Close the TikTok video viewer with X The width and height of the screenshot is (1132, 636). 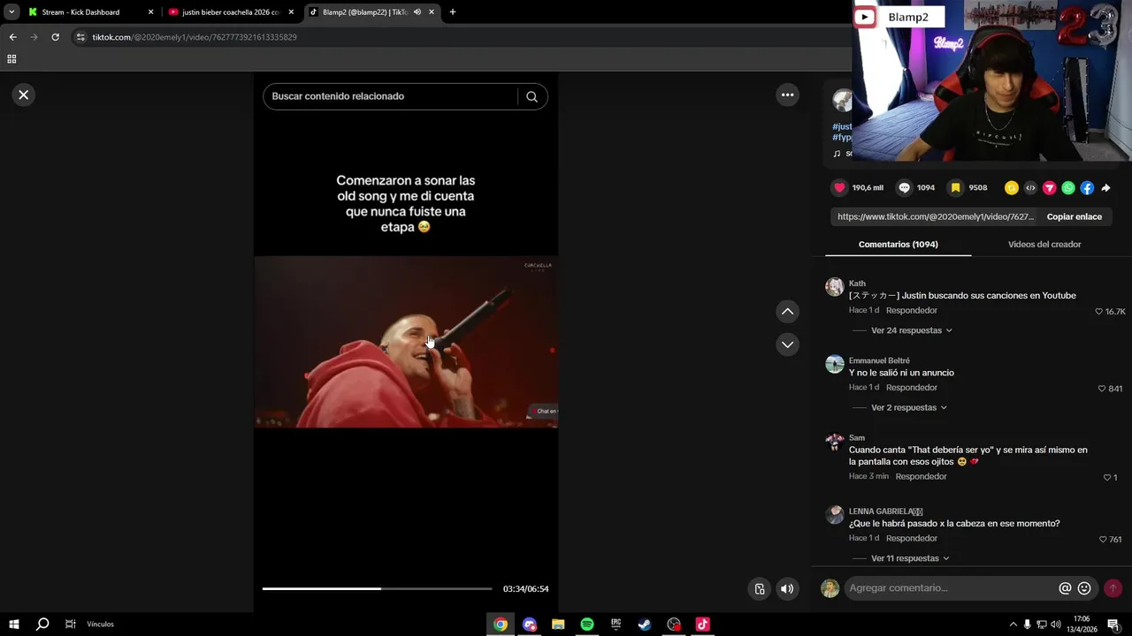point(24,95)
